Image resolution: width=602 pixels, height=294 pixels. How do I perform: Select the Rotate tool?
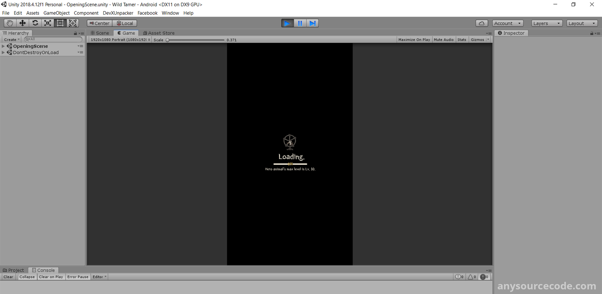(x=35, y=23)
